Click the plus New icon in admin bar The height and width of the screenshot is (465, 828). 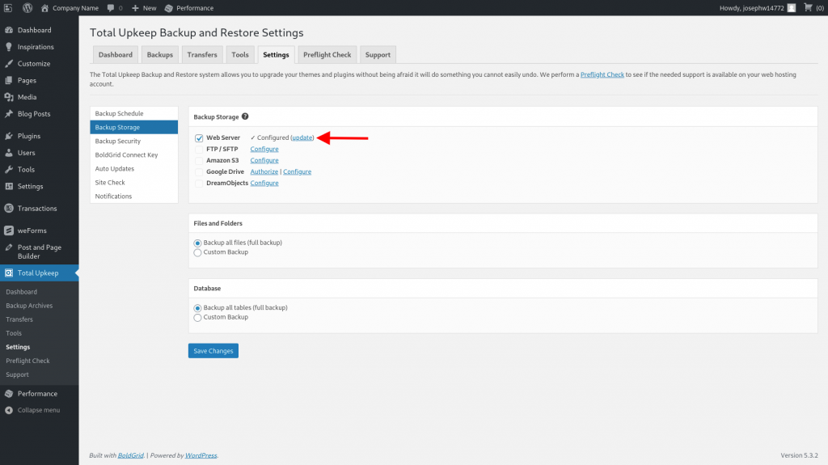135,8
